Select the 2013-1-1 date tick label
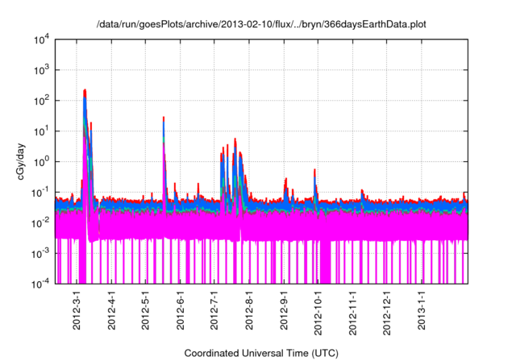 click(x=422, y=312)
